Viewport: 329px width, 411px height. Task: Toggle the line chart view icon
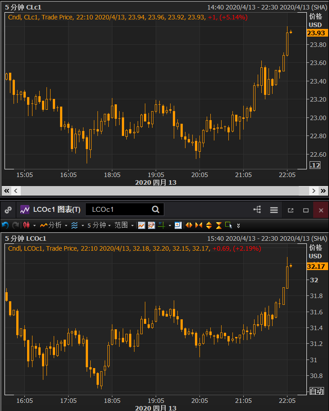click(x=141, y=225)
